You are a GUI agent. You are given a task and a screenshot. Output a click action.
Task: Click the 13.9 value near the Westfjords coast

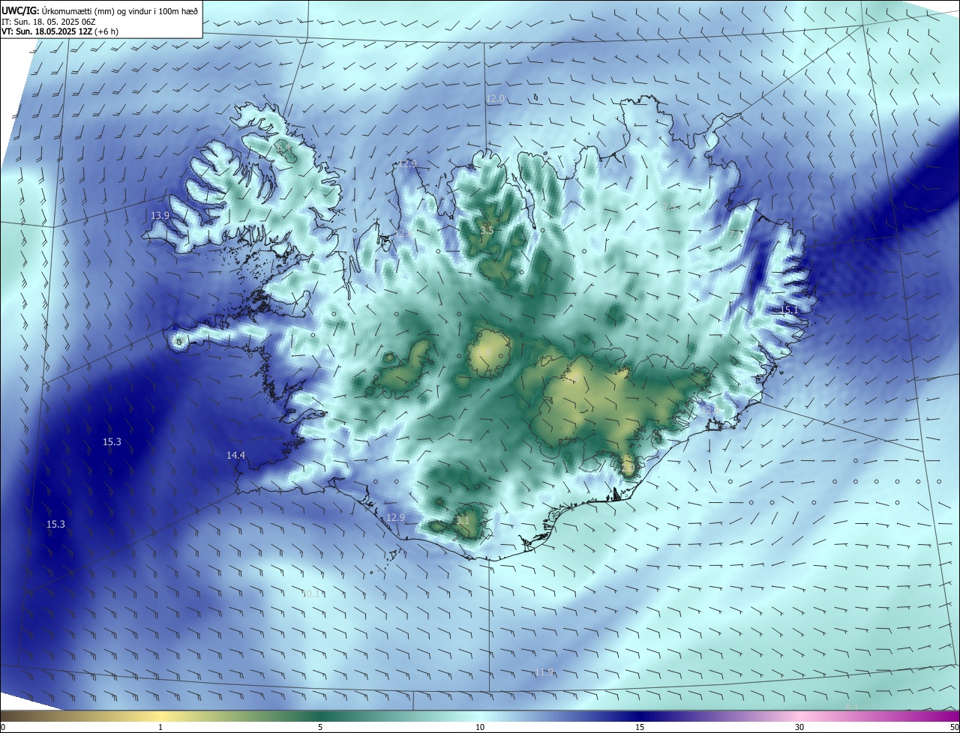point(160,216)
